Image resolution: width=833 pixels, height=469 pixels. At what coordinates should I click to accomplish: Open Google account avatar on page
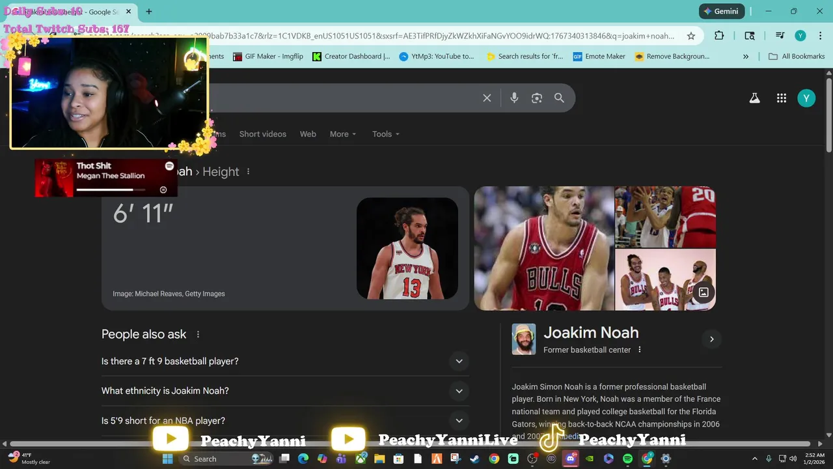coord(806,98)
